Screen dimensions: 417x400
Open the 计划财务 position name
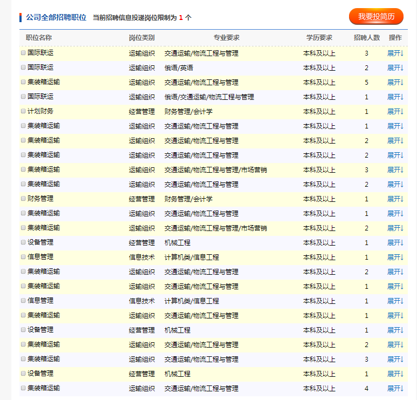[40, 111]
